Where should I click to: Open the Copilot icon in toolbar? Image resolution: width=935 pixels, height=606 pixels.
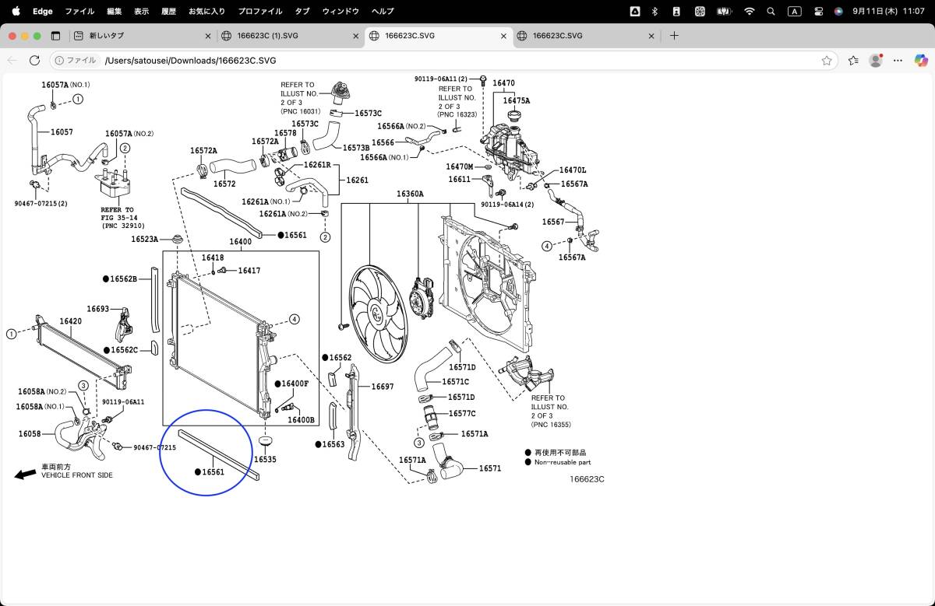pyautogui.click(x=921, y=61)
